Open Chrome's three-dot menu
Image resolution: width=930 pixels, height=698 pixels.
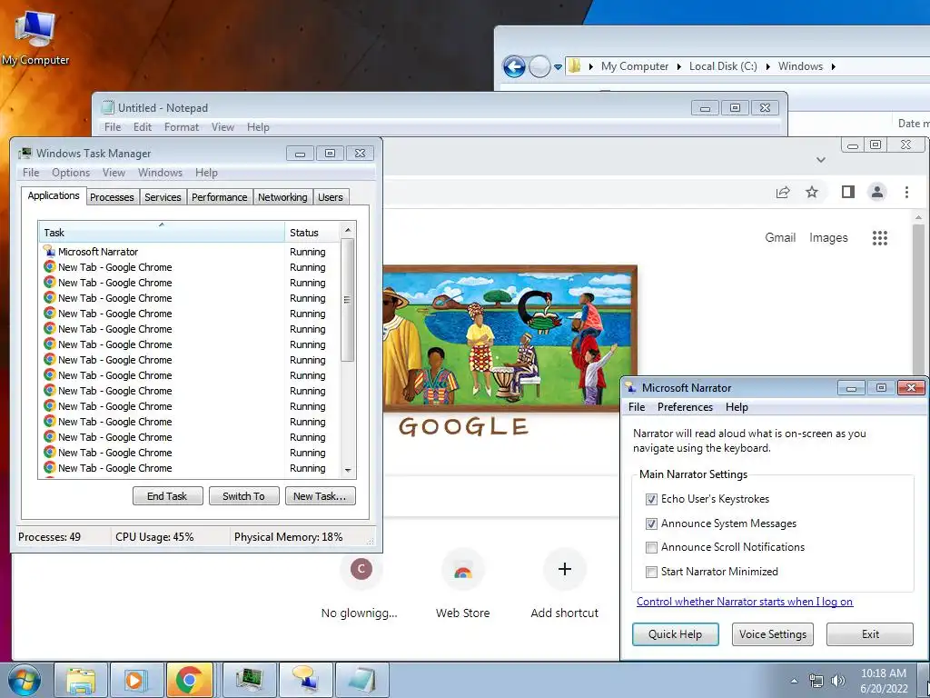[906, 192]
